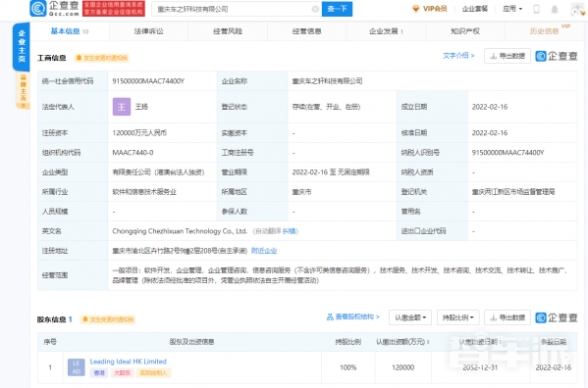Viewport: 588px width, 388px height.
Task: Click the 香港 tag under the shareholder name
Action: point(99,372)
